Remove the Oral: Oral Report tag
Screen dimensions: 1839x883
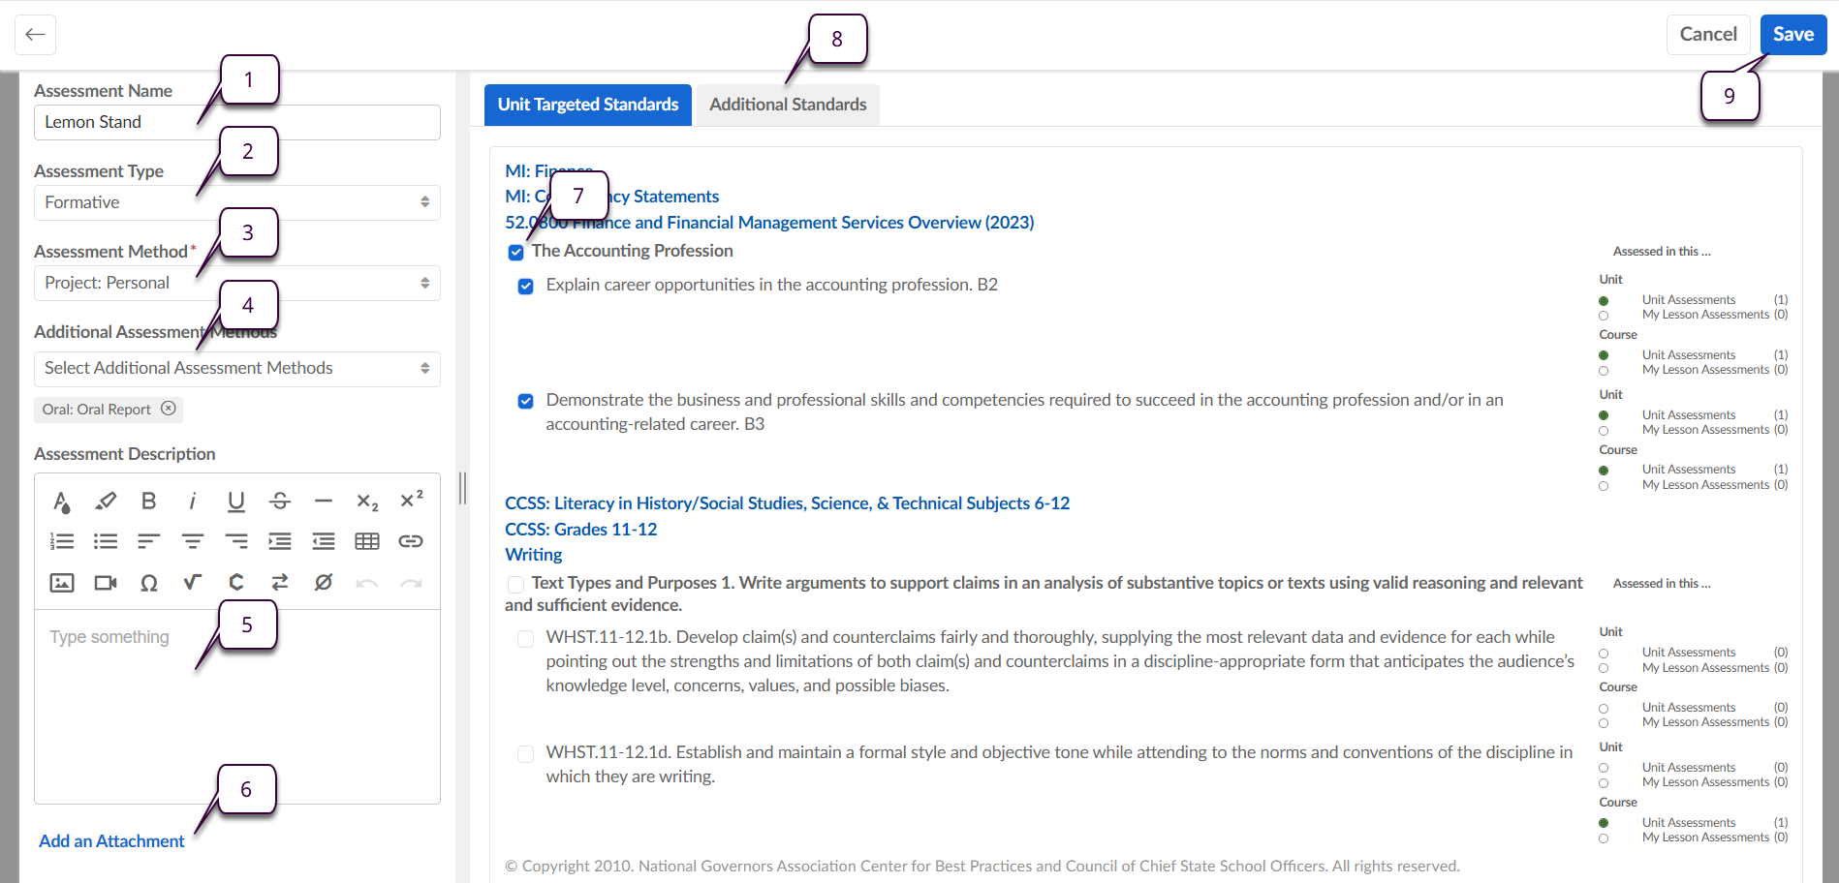169,409
